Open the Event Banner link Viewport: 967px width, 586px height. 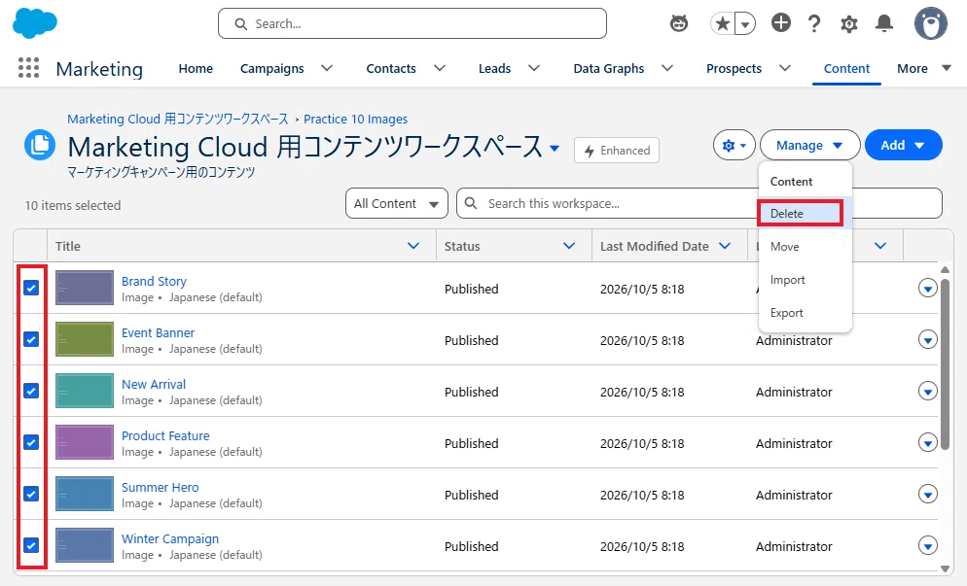click(x=158, y=332)
